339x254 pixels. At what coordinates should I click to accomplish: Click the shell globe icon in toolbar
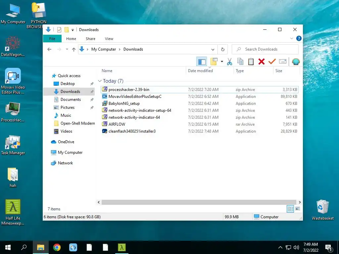click(296, 62)
